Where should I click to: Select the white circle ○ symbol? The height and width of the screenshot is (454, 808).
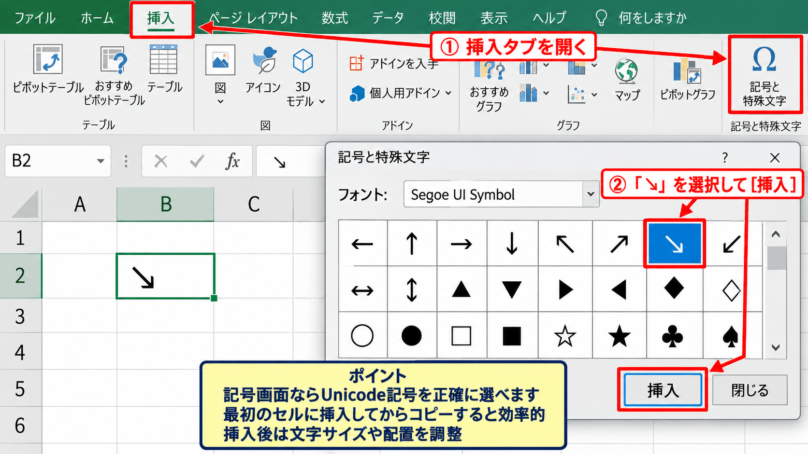tap(363, 335)
